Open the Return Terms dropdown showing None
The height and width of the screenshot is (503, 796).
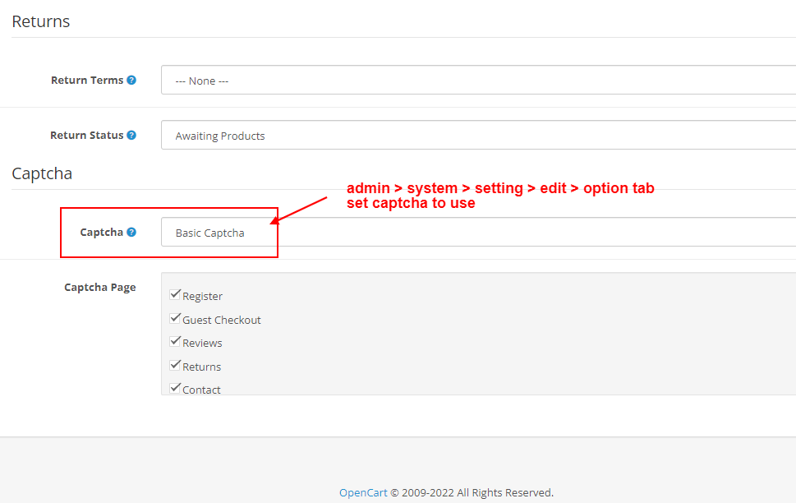(x=478, y=80)
